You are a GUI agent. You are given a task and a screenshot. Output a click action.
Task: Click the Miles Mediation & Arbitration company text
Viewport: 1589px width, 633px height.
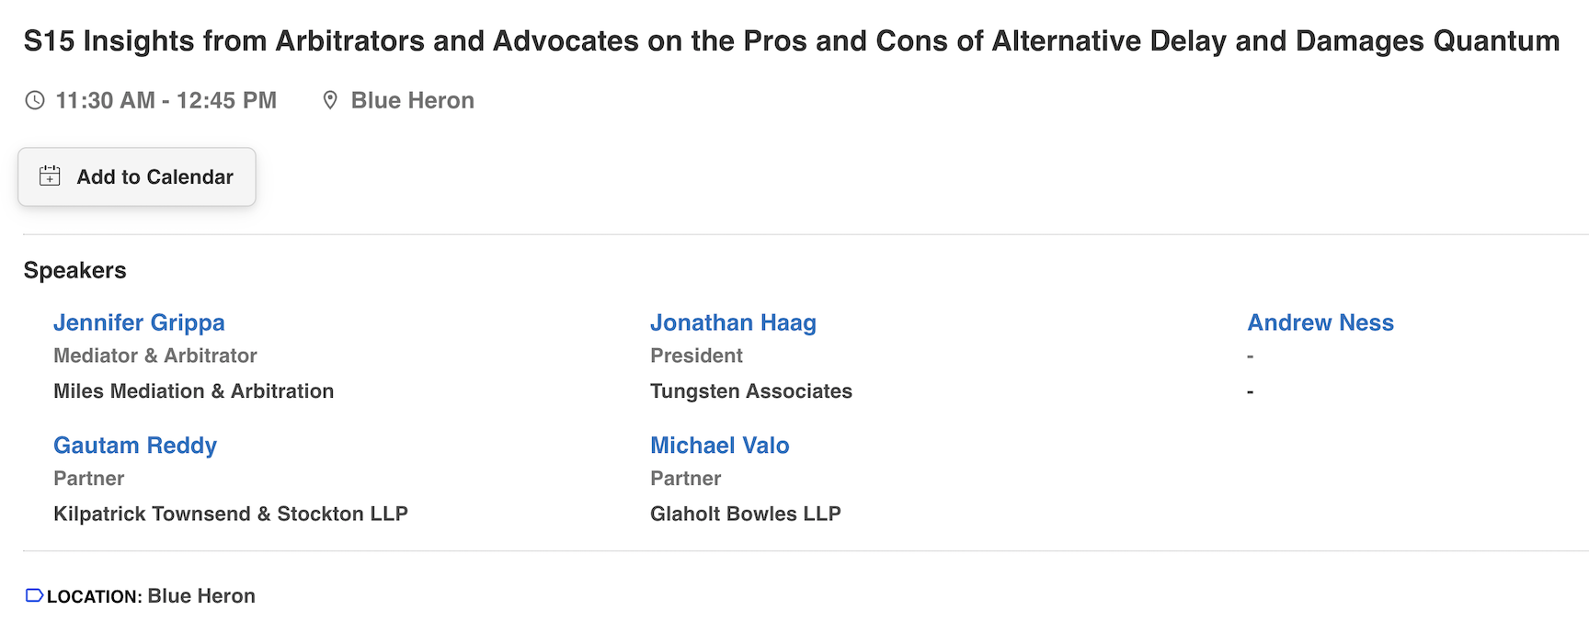click(193, 391)
